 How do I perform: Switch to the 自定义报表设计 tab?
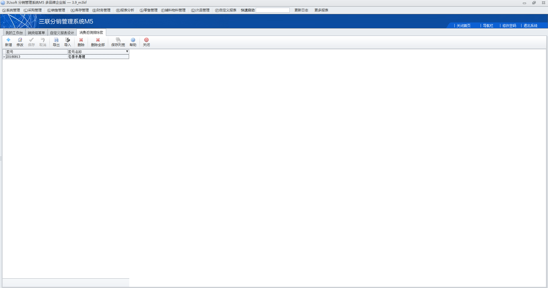[62, 33]
